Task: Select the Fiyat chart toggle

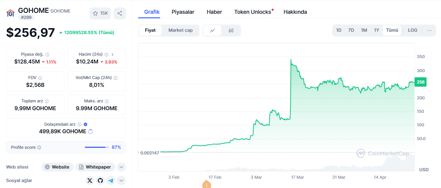Action: (x=150, y=30)
